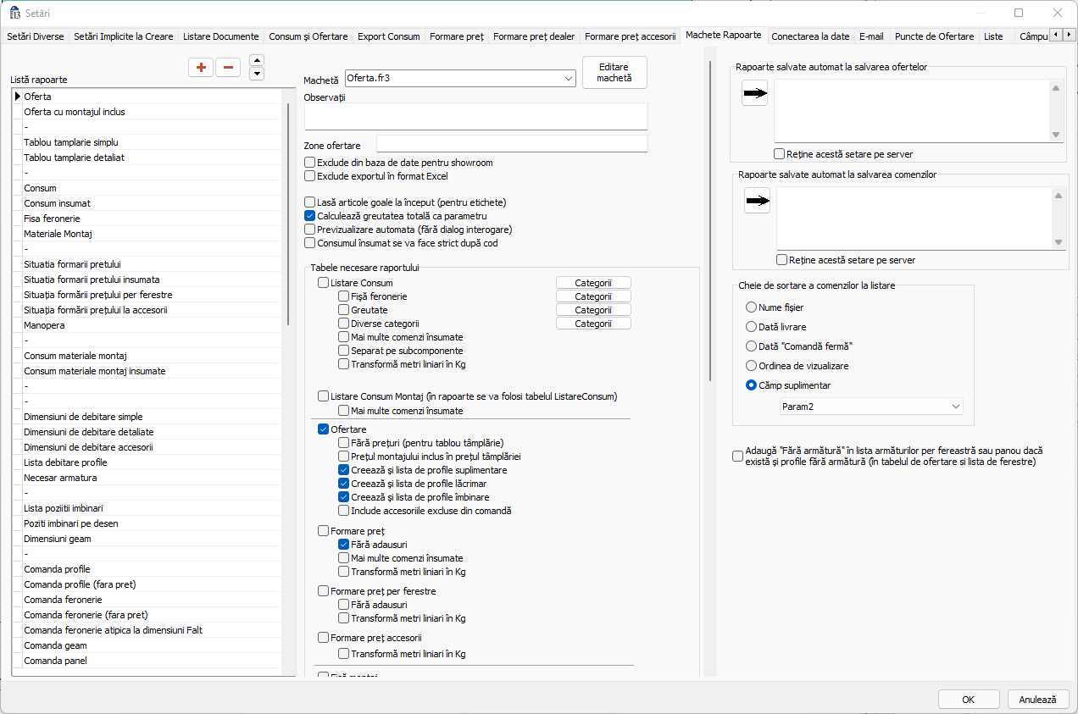Open Setări Implicite la Creare tab
The image size is (1078, 714).
point(124,36)
